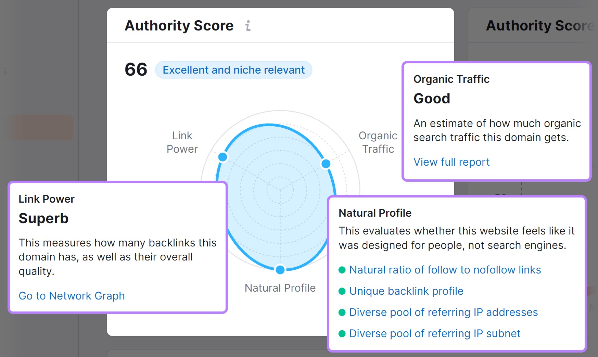
Task: Select the Link Power point on the radar chart
Action: pyautogui.click(x=223, y=157)
